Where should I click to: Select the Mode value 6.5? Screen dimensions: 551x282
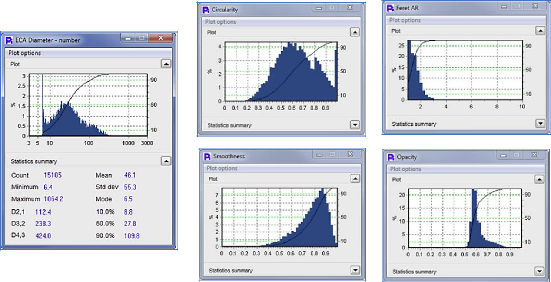[x=128, y=199]
